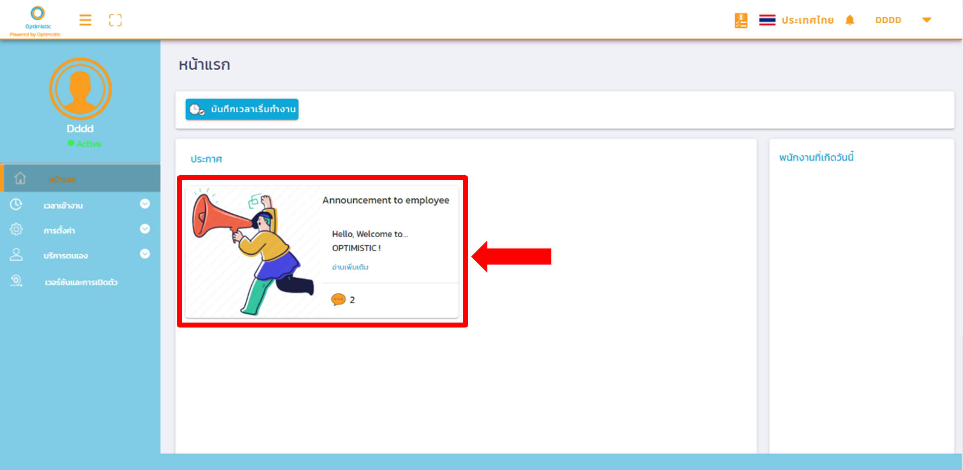Screen dimensions: 963x470
Task: Select หน้าแรก in the sidebar
Action: click(62, 180)
